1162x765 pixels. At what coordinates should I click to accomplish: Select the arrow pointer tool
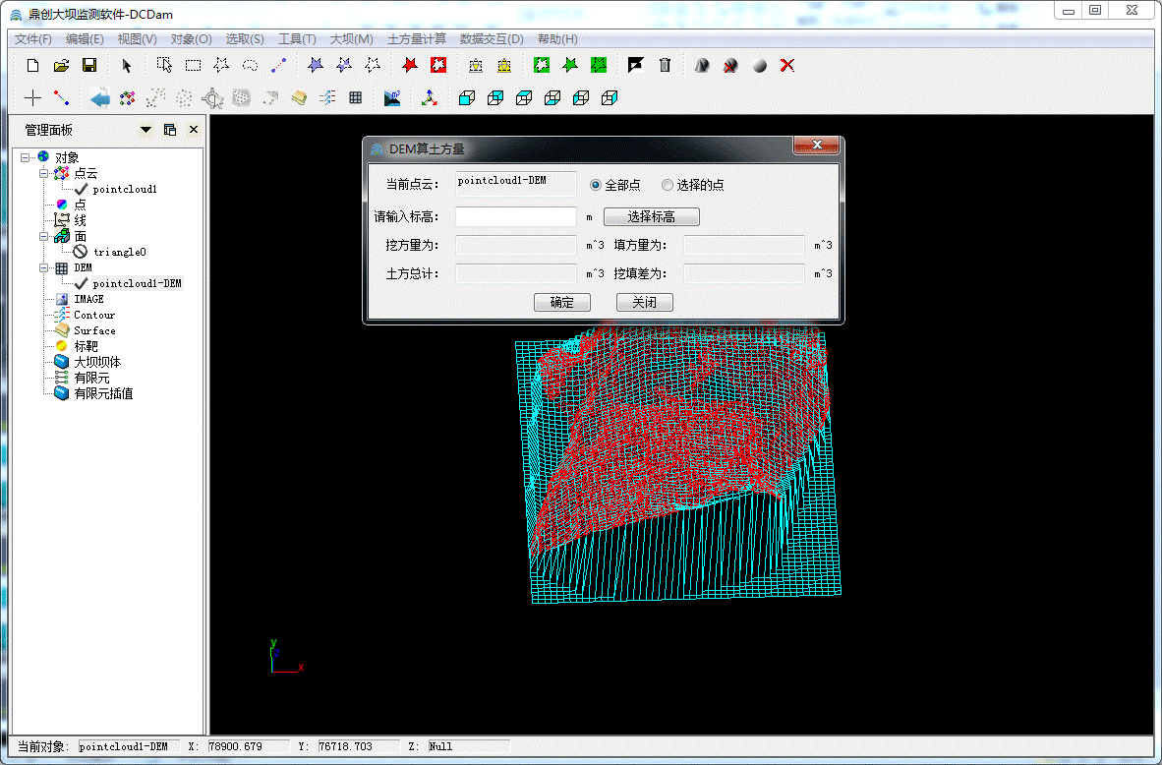coord(126,65)
